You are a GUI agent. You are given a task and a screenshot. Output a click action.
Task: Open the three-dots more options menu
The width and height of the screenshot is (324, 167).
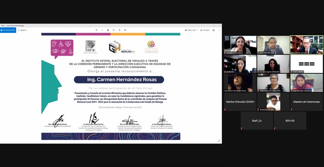pos(219,30)
